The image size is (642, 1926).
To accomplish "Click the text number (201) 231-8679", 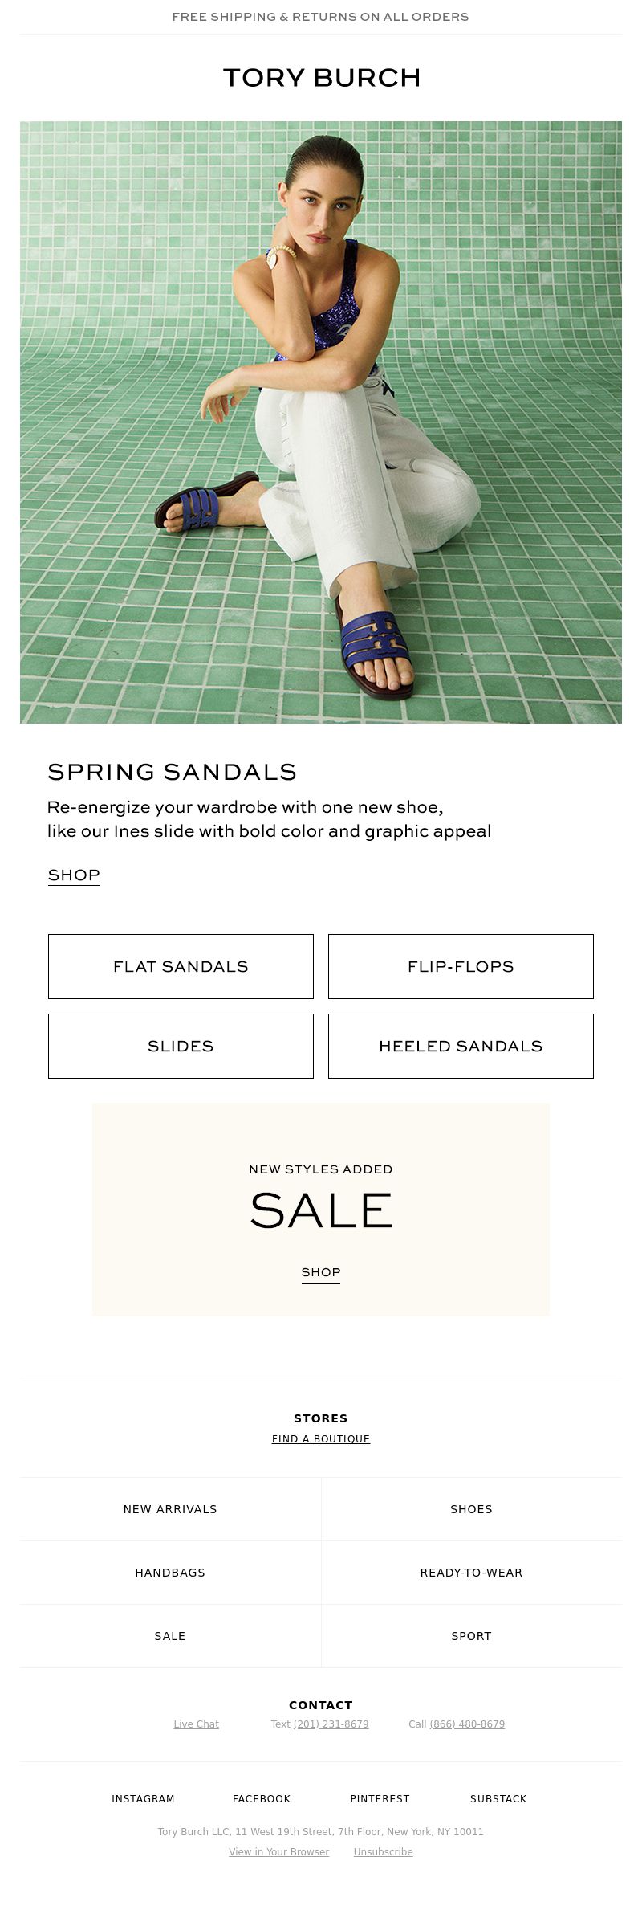I will point(331,1724).
